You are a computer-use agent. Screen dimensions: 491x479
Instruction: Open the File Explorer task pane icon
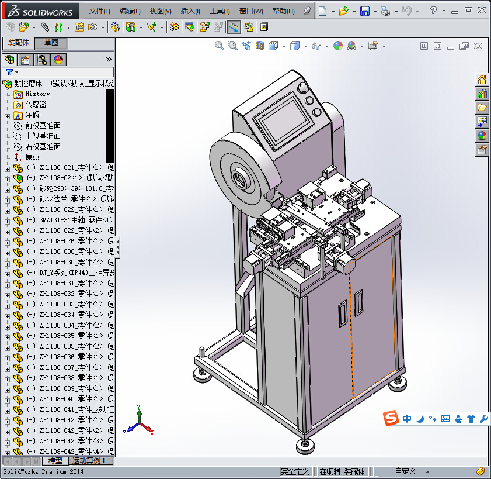coord(482,108)
